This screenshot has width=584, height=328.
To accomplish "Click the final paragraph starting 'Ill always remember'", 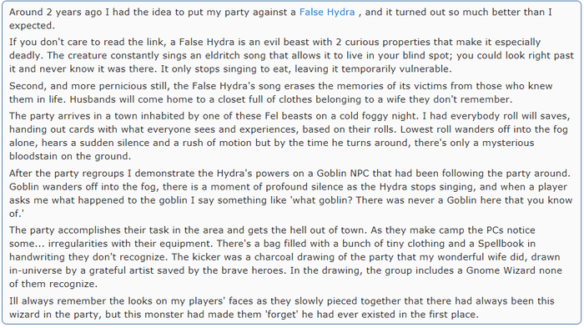I will (282, 307).
